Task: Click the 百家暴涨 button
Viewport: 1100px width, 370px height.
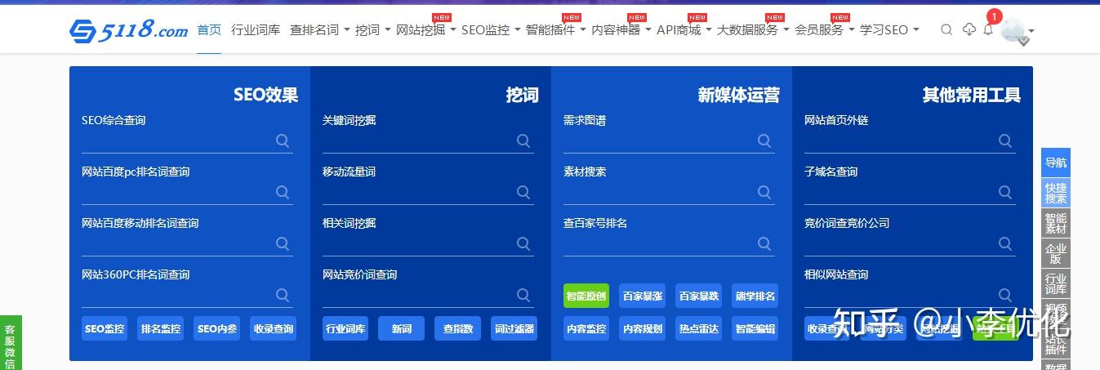Action: [643, 296]
